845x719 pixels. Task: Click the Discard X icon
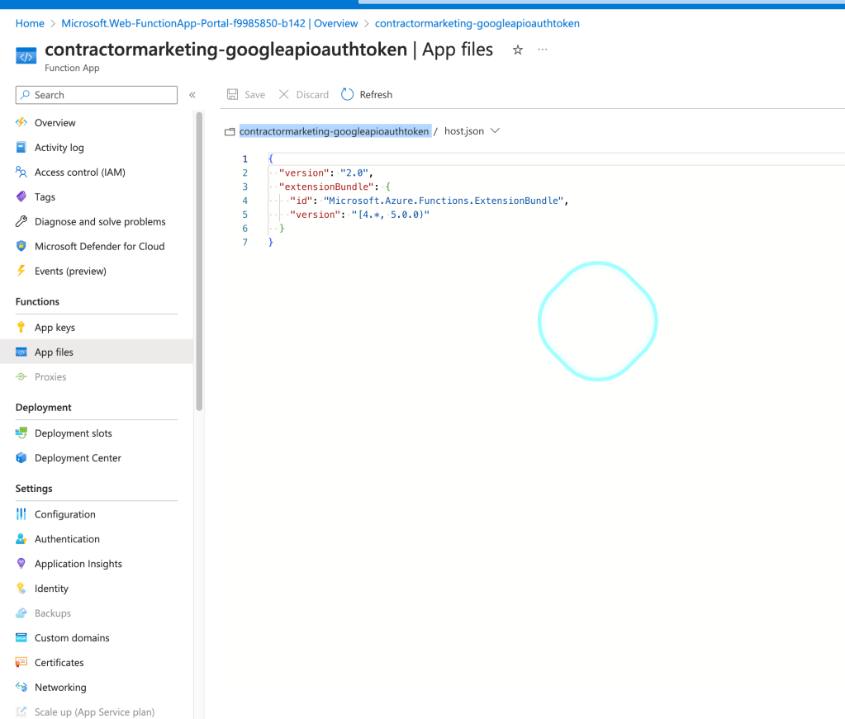283,95
